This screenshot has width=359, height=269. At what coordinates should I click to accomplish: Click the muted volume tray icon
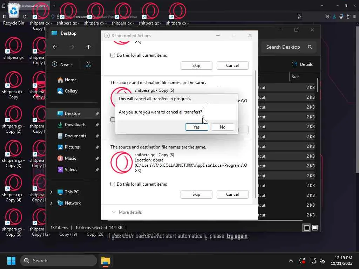click(x=323, y=261)
